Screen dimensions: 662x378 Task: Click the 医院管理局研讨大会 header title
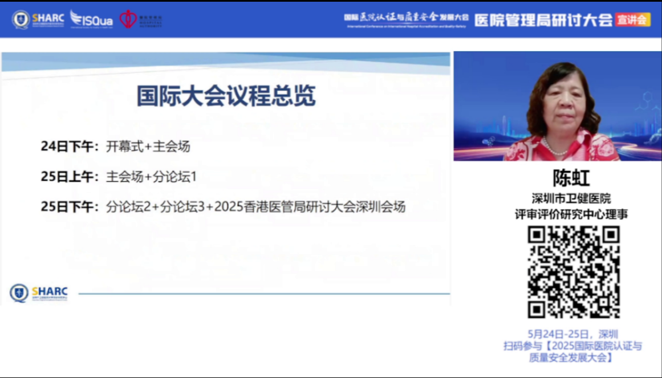[543, 19]
